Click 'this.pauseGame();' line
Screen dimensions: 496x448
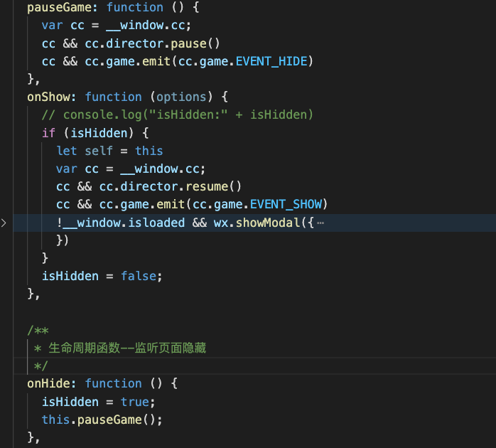tap(102, 420)
